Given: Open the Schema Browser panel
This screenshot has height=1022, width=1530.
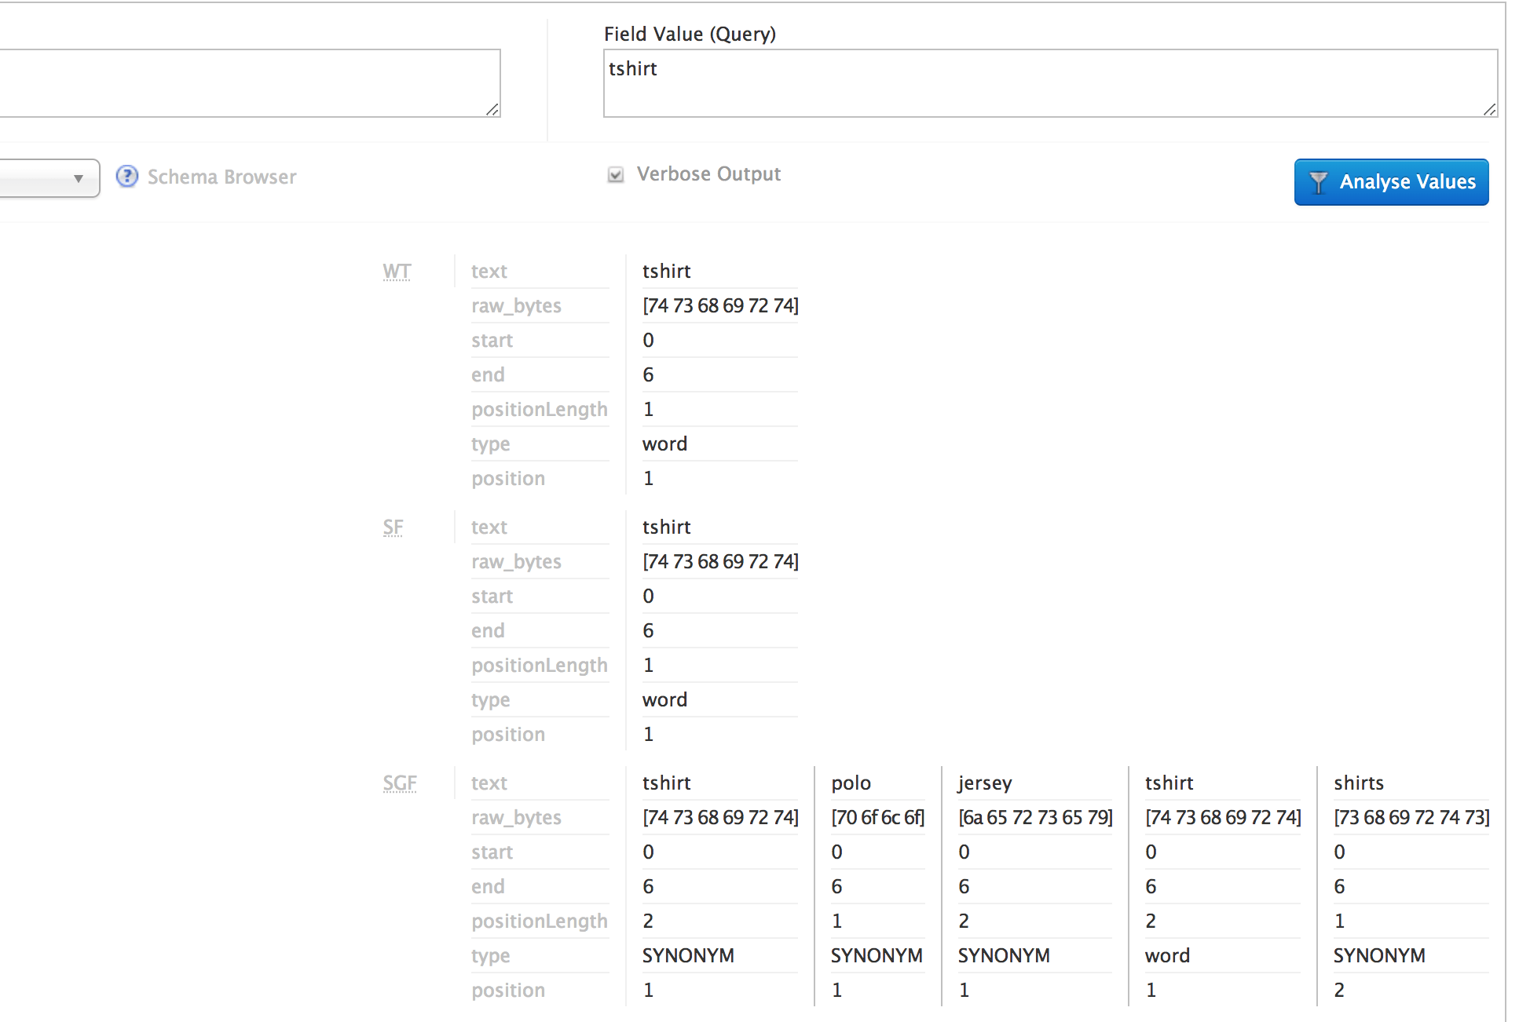Looking at the screenshot, I should coord(221,177).
